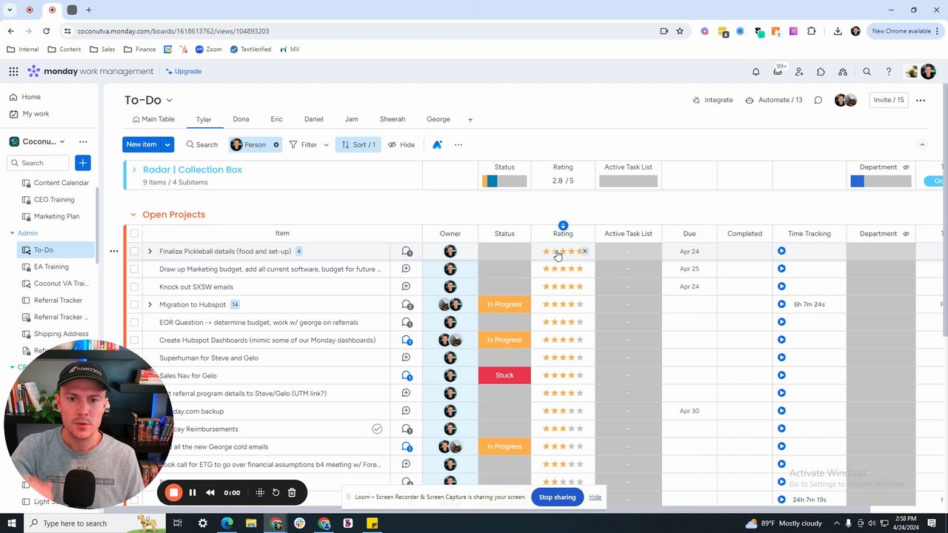The image size is (948, 533).
Task: Open conversation for Superhuman for Steve and Gelo
Action: pos(406,358)
